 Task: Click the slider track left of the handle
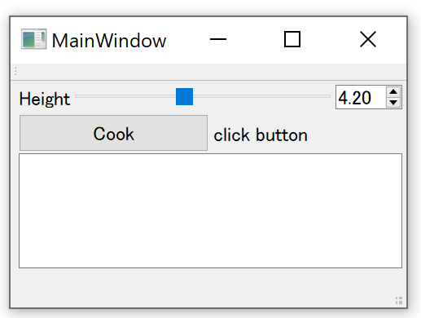[125, 96]
